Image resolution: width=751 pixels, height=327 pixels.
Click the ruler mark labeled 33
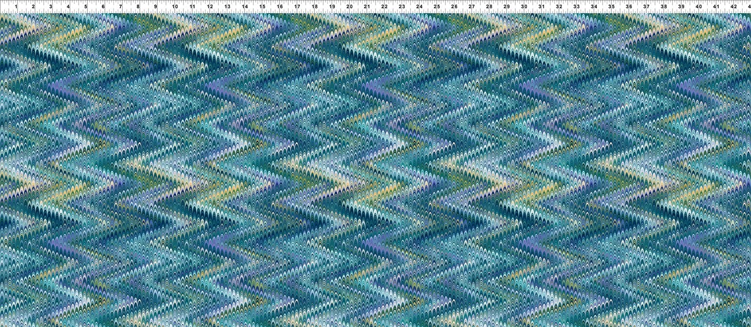(576, 7)
